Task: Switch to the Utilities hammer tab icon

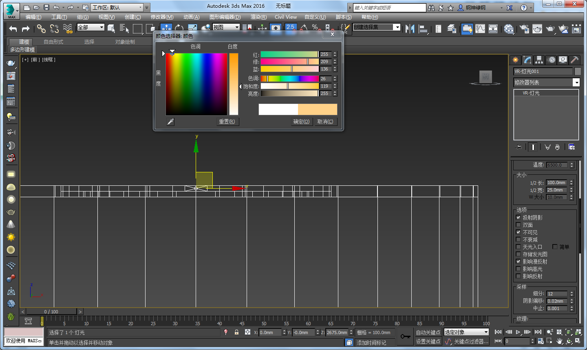Action: 574,60
